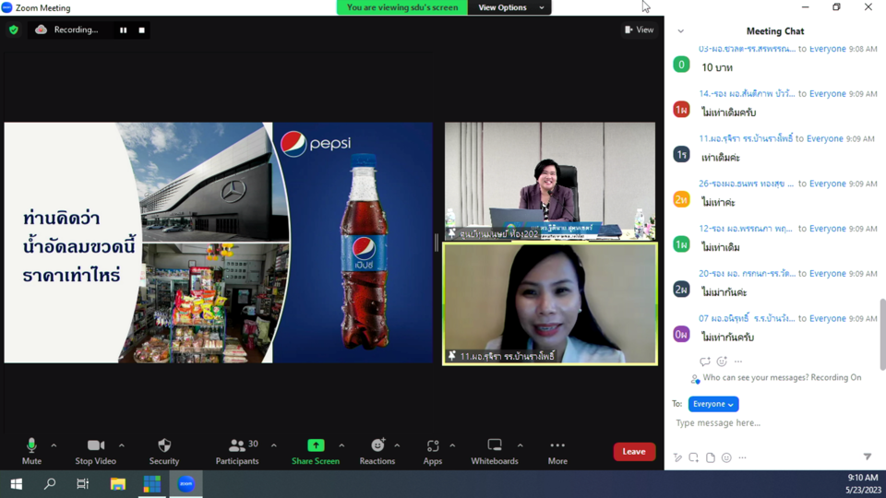Open Reactions emoji menu
The width and height of the screenshot is (886, 498).
pyautogui.click(x=377, y=451)
